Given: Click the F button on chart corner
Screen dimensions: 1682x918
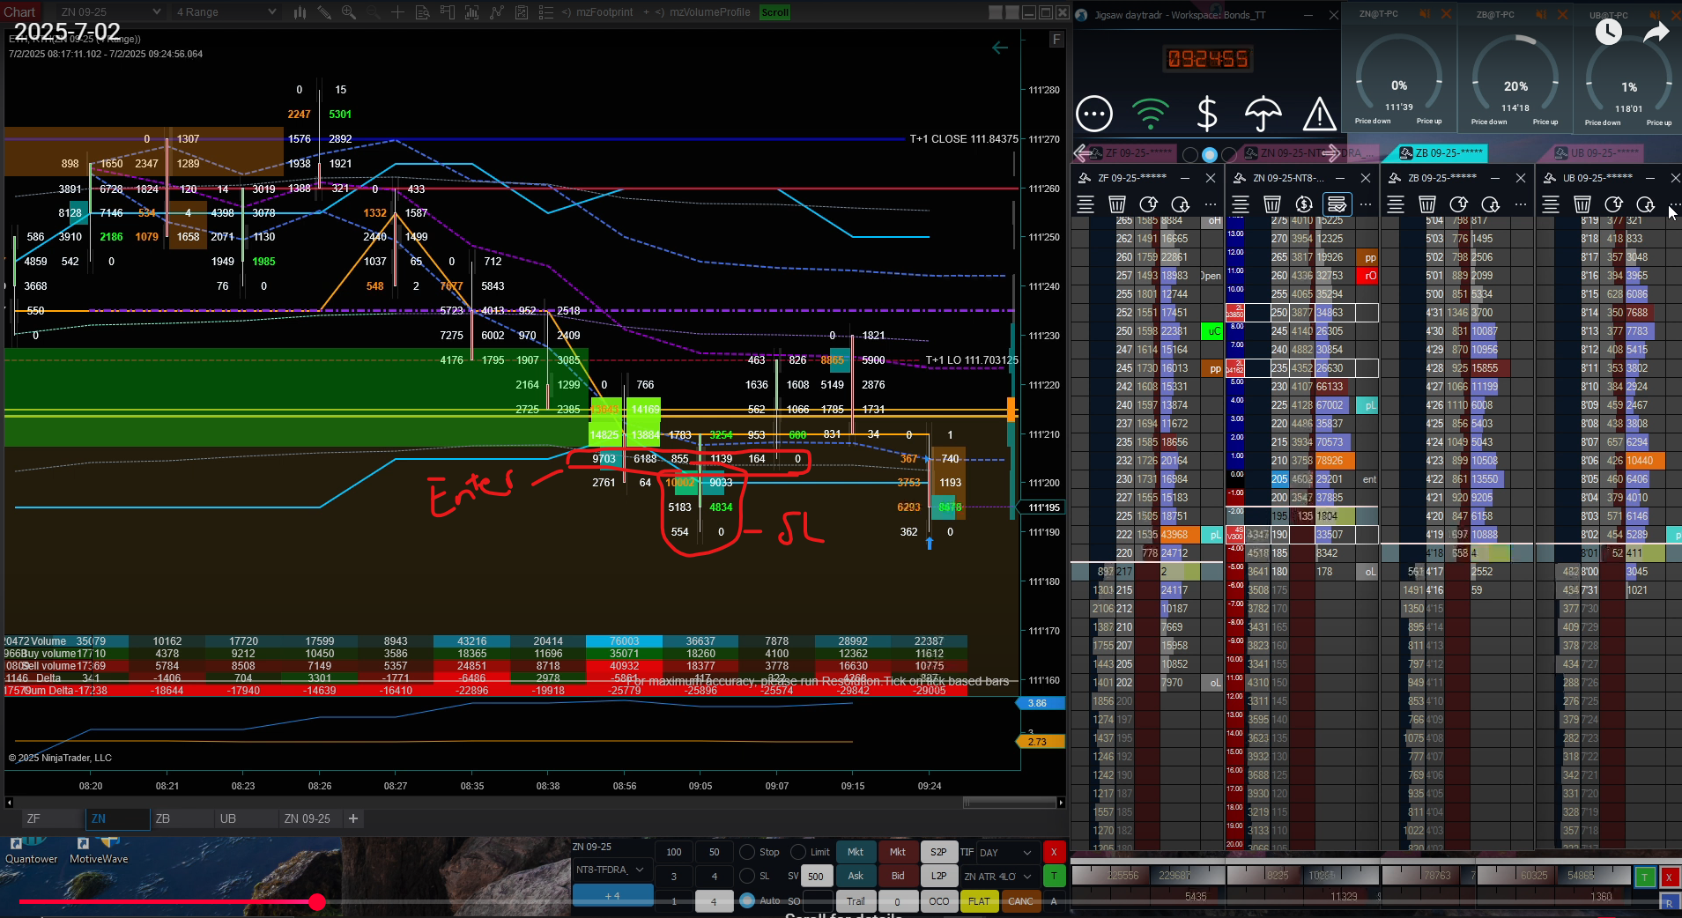Looking at the screenshot, I should pyautogui.click(x=1056, y=40).
